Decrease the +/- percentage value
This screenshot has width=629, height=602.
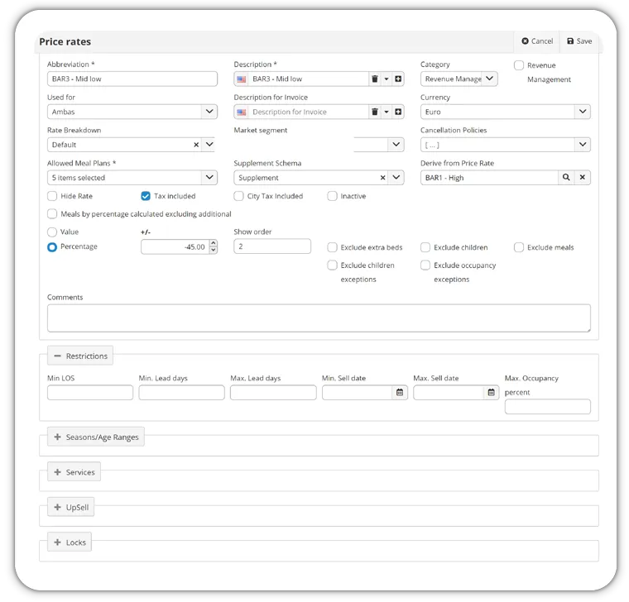(x=214, y=250)
